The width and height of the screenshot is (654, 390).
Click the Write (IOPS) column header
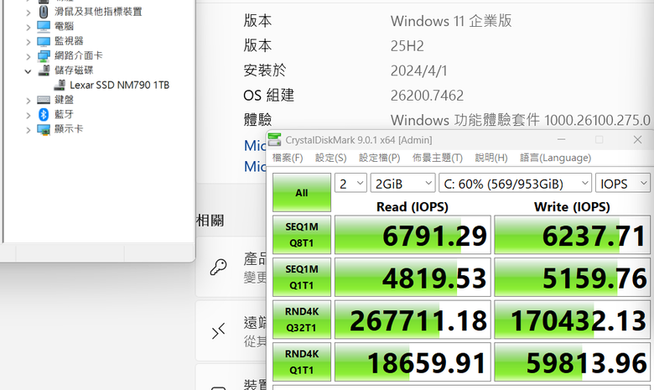pyautogui.click(x=572, y=207)
